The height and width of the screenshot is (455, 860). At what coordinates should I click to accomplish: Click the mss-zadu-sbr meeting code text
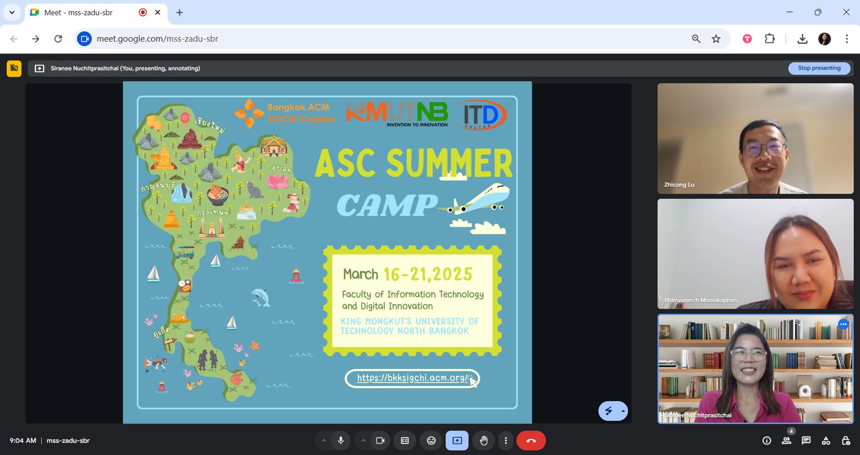pos(68,440)
